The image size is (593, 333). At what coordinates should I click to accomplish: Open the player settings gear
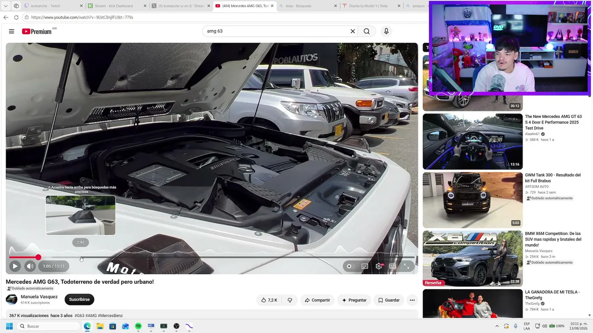tap(379, 266)
